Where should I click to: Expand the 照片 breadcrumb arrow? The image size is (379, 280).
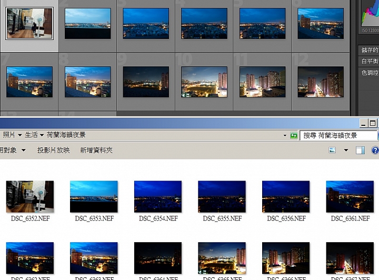pyautogui.click(x=20, y=135)
